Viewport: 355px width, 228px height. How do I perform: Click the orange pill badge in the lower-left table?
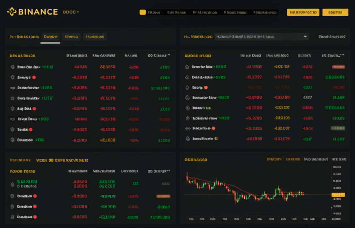[x=163, y=196]
